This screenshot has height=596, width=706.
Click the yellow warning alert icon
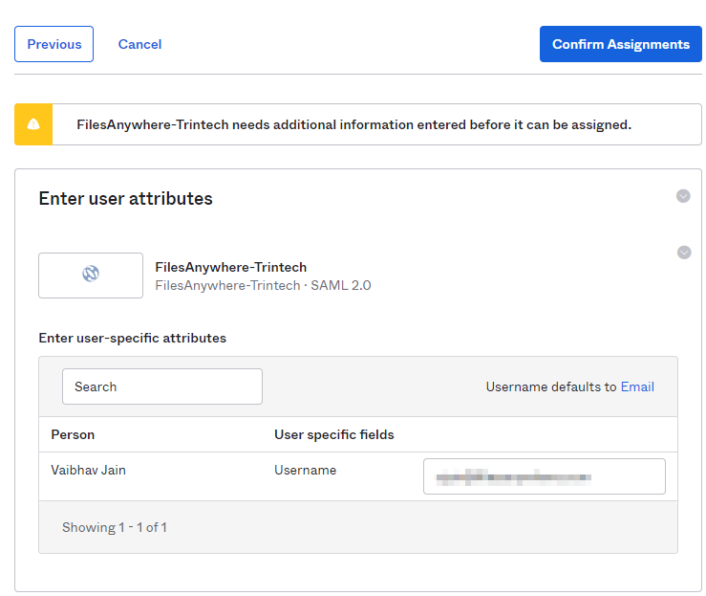pos(33,124)
